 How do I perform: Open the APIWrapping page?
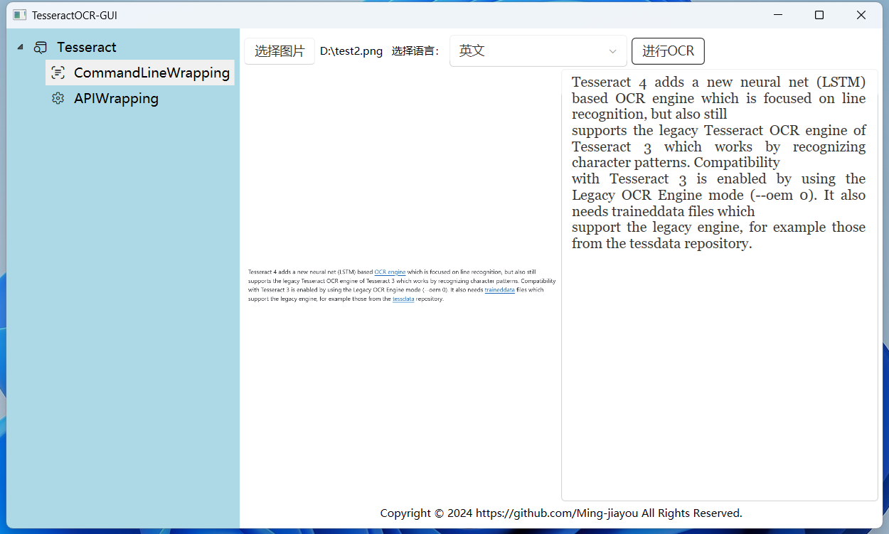click(116, 98)
